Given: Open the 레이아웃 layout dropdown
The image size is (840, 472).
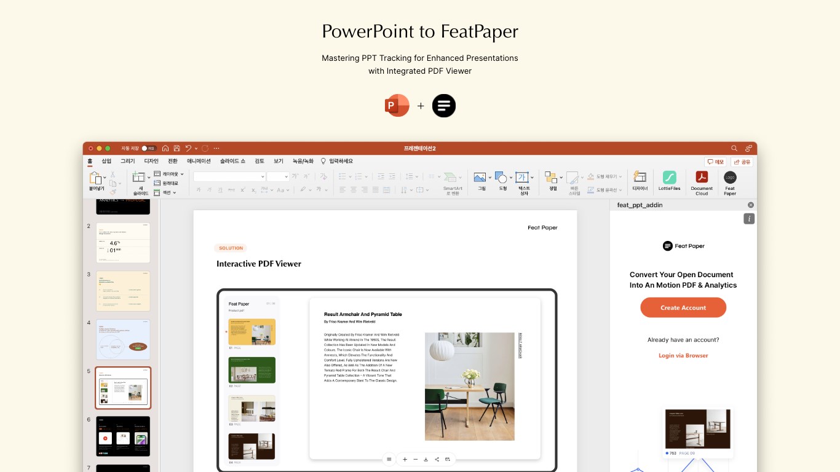Looking at the screenshot, I should [x=169, y=174].
